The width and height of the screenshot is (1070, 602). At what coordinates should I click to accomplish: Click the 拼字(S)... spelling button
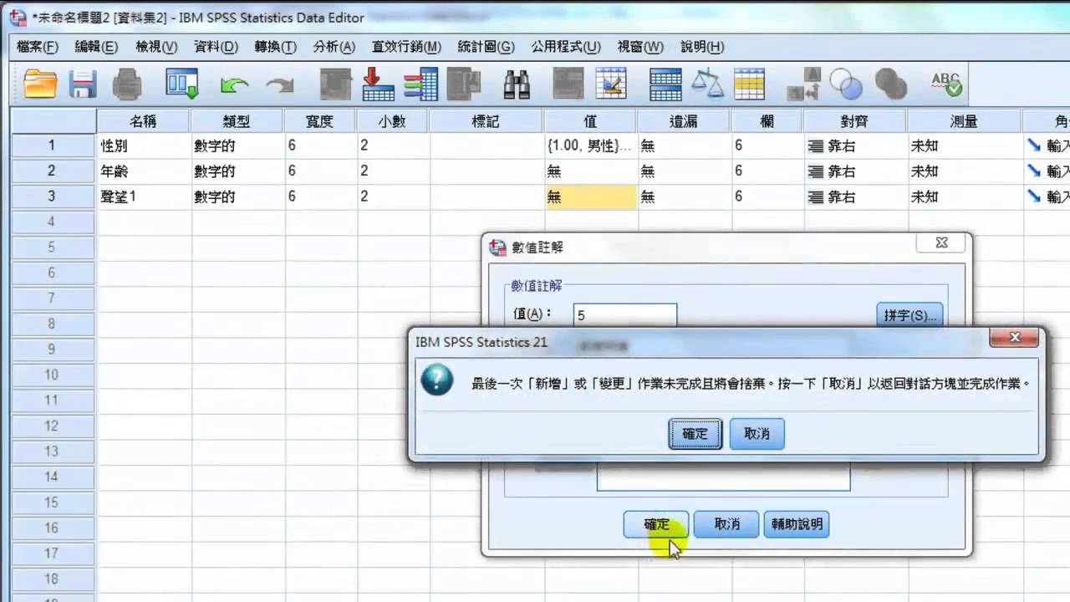pos(909,316)
